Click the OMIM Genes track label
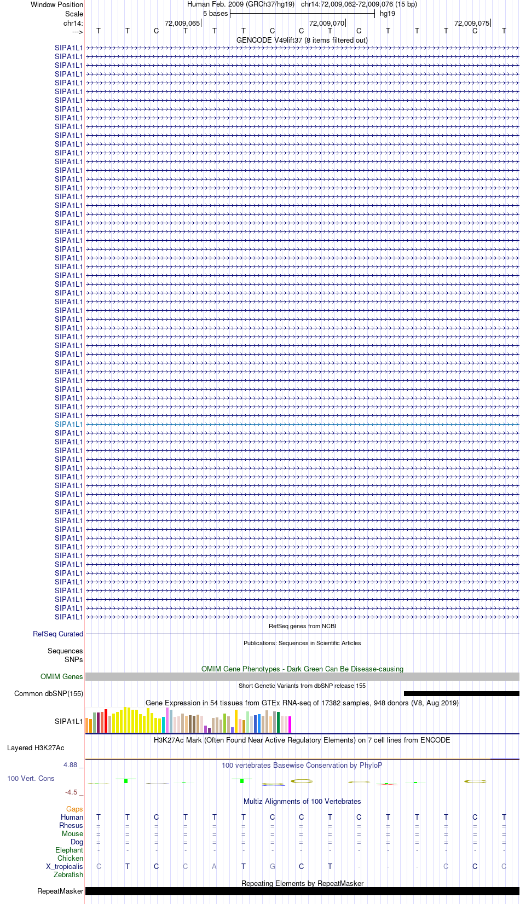This screenshot has height=904, width=520. pos(62,676)
